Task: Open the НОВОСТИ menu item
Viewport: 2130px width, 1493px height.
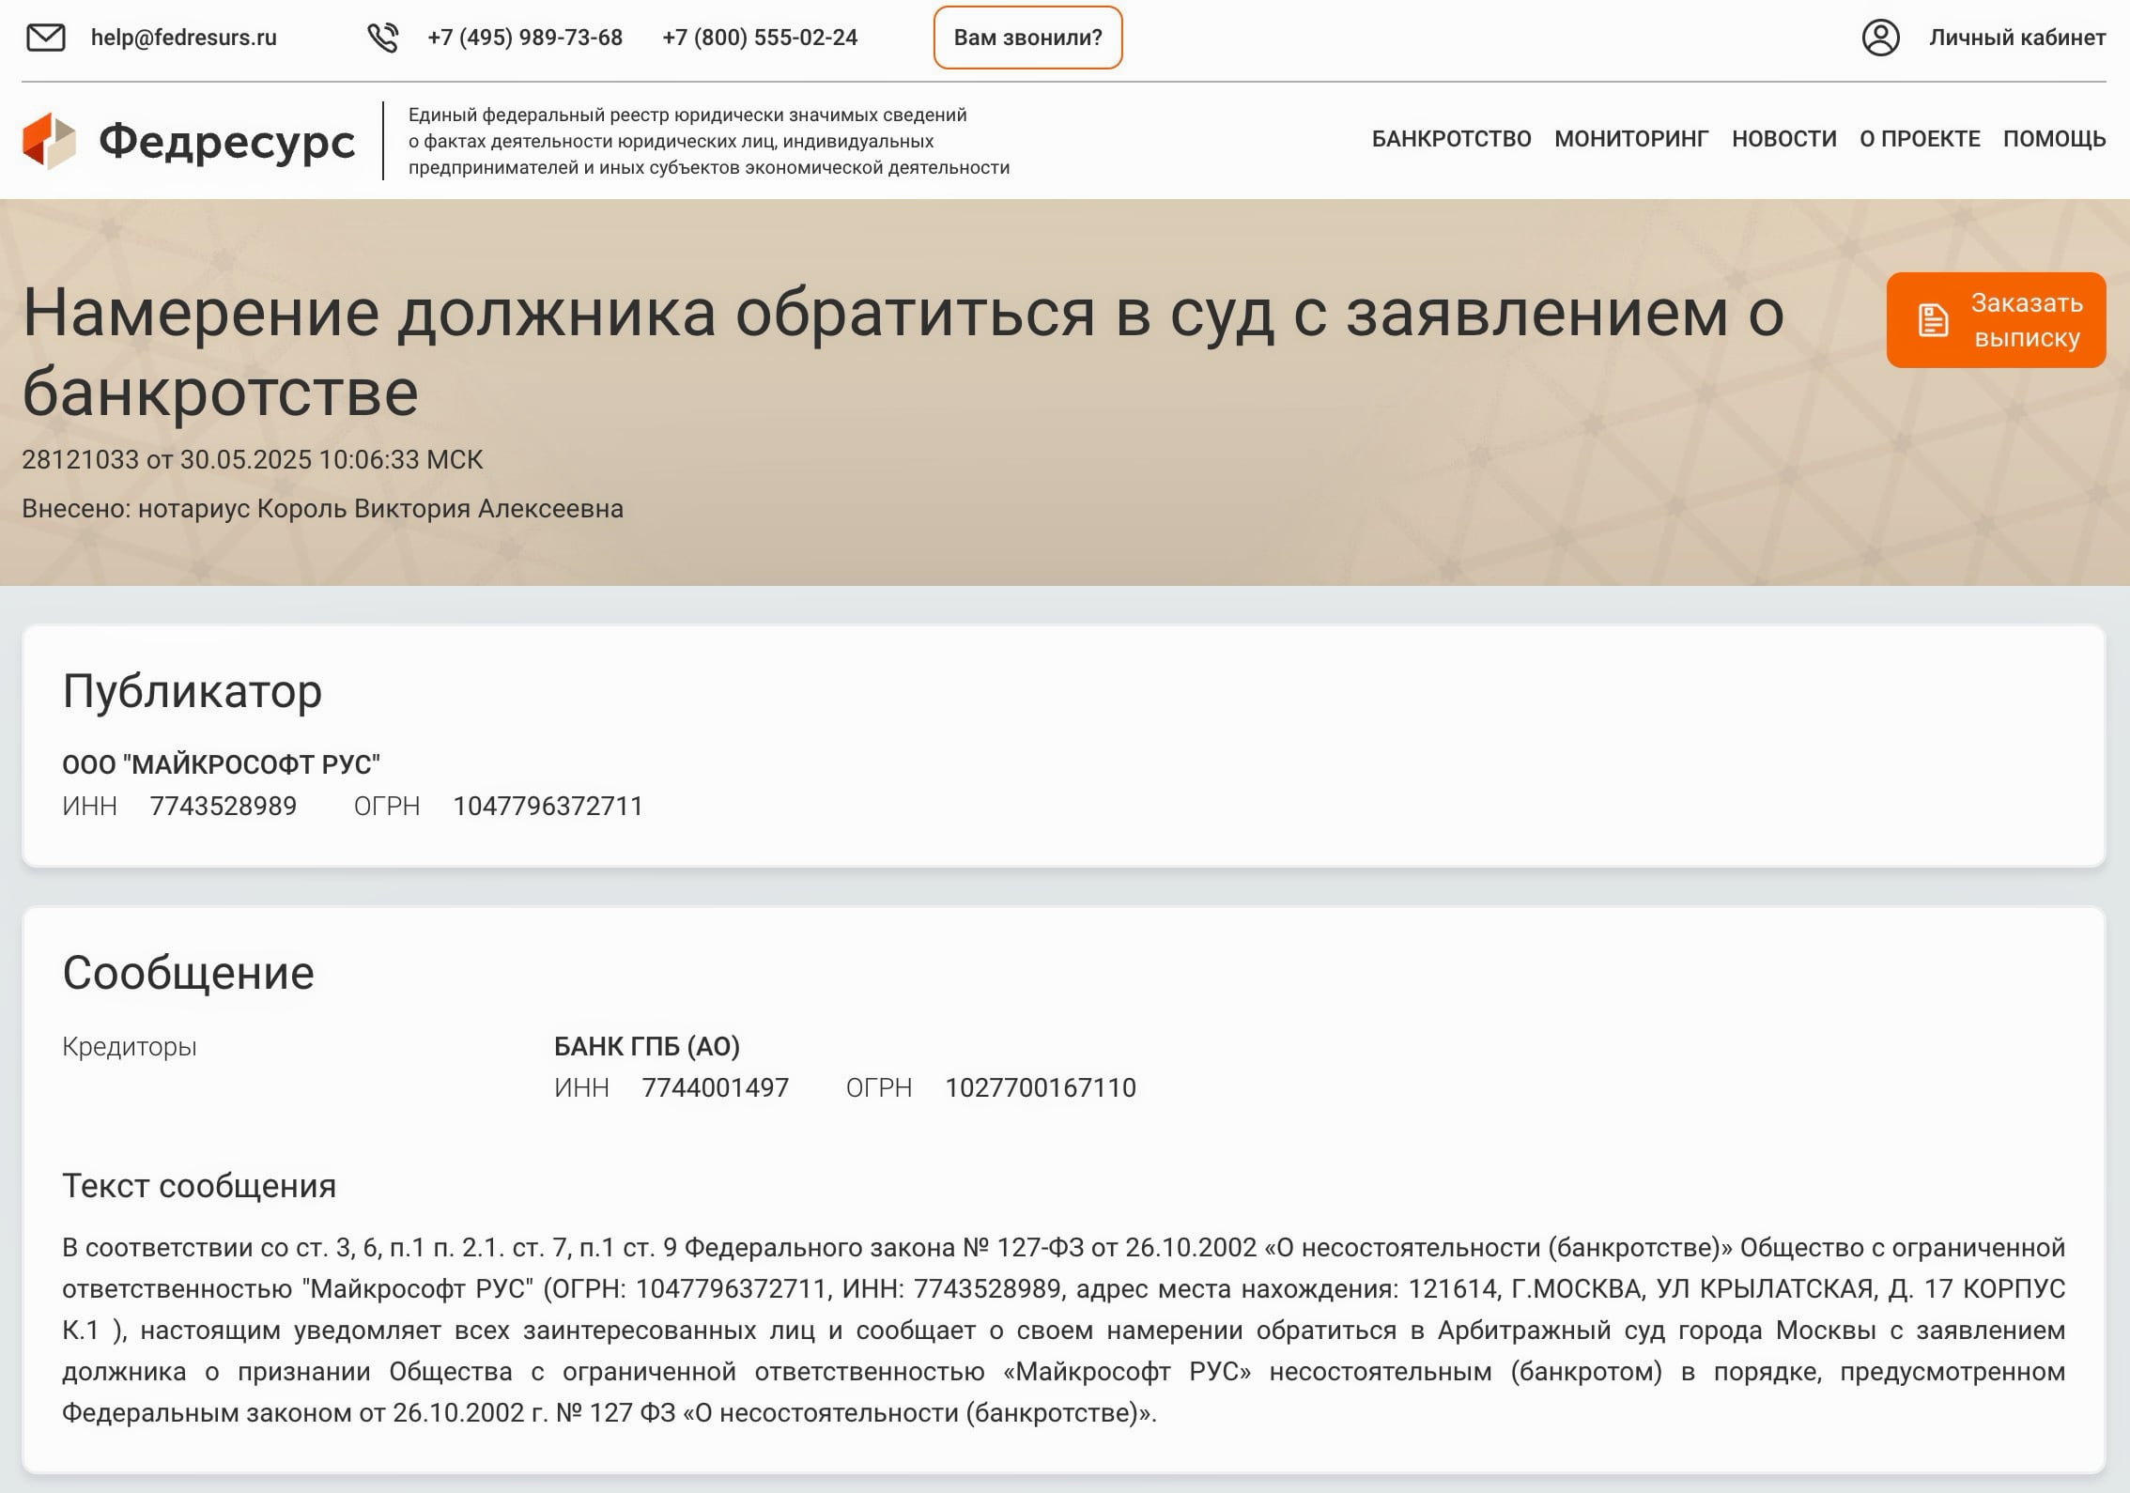Action: [1783, 139]
